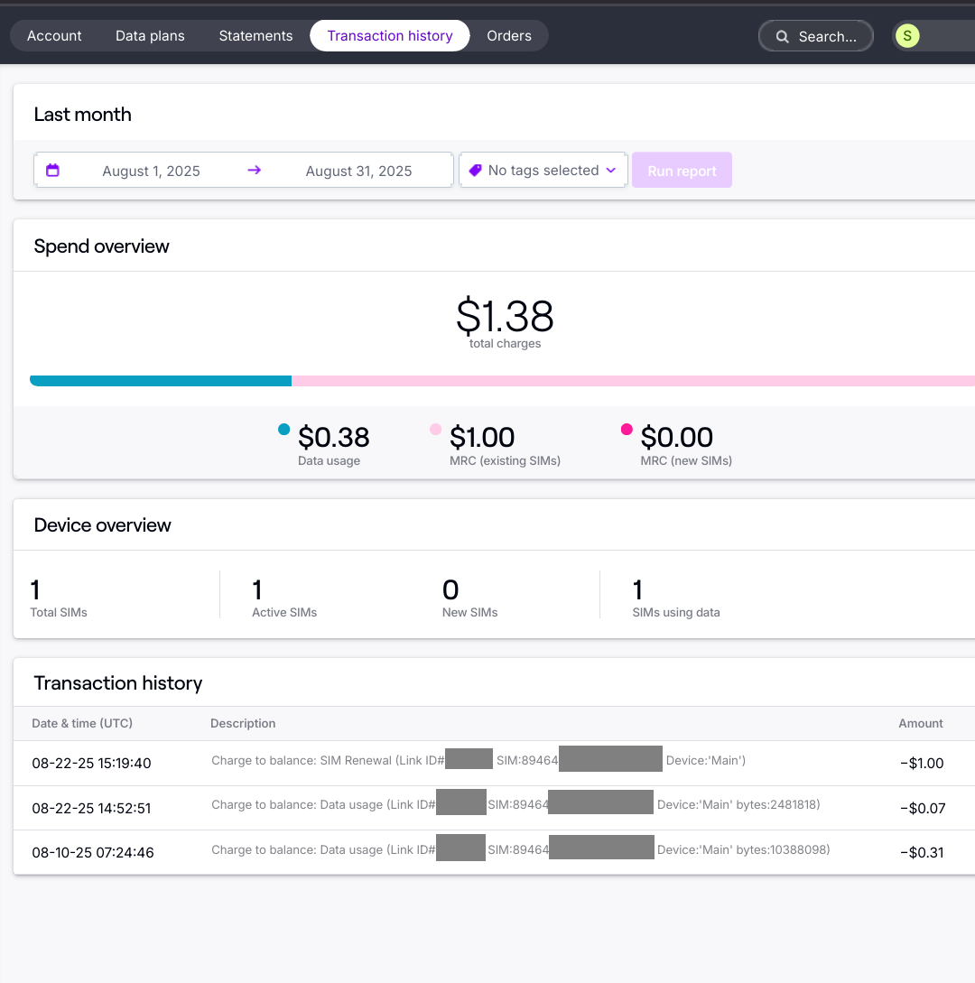Open the Data plans tab
Image resolution: width=975 pixels, height=983 pixels.
pos(150,36)
